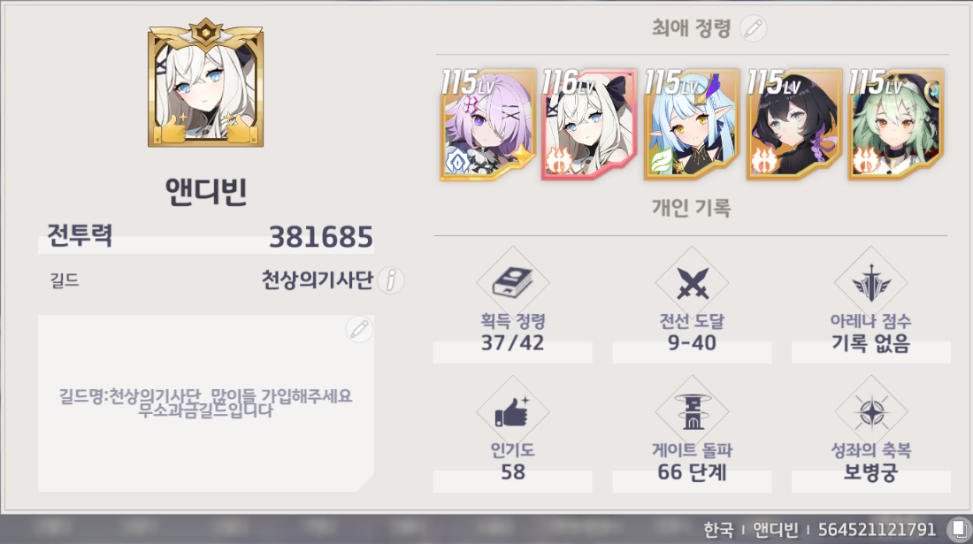Image resolution: width=973 pixels, height=544 pixels.
Task: Click the 아레나 점수 winged sword icon
Action: tap(870, 282)
